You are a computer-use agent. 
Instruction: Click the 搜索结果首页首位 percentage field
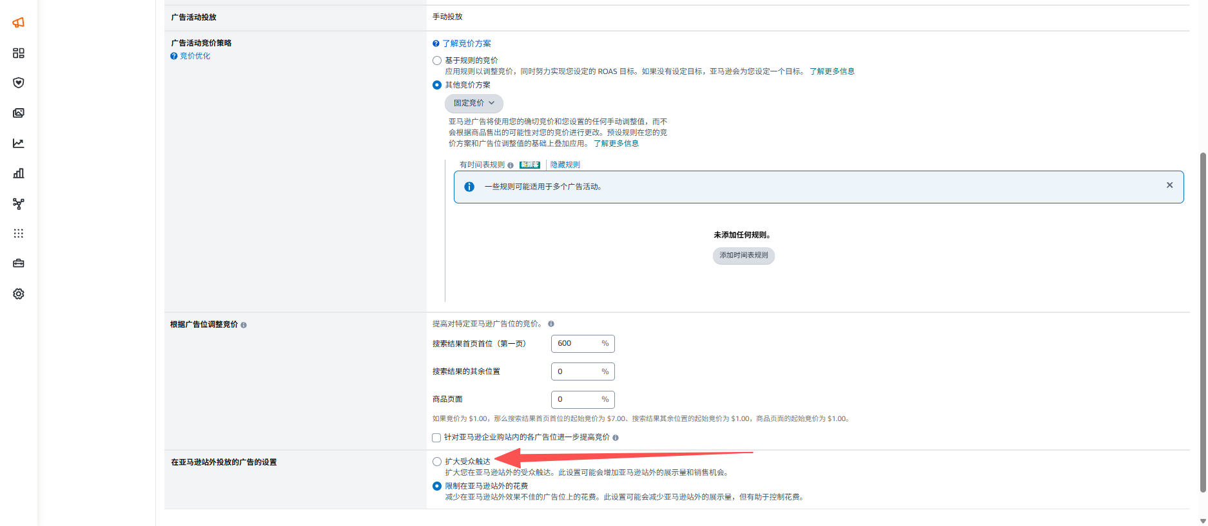pos(577,344)
